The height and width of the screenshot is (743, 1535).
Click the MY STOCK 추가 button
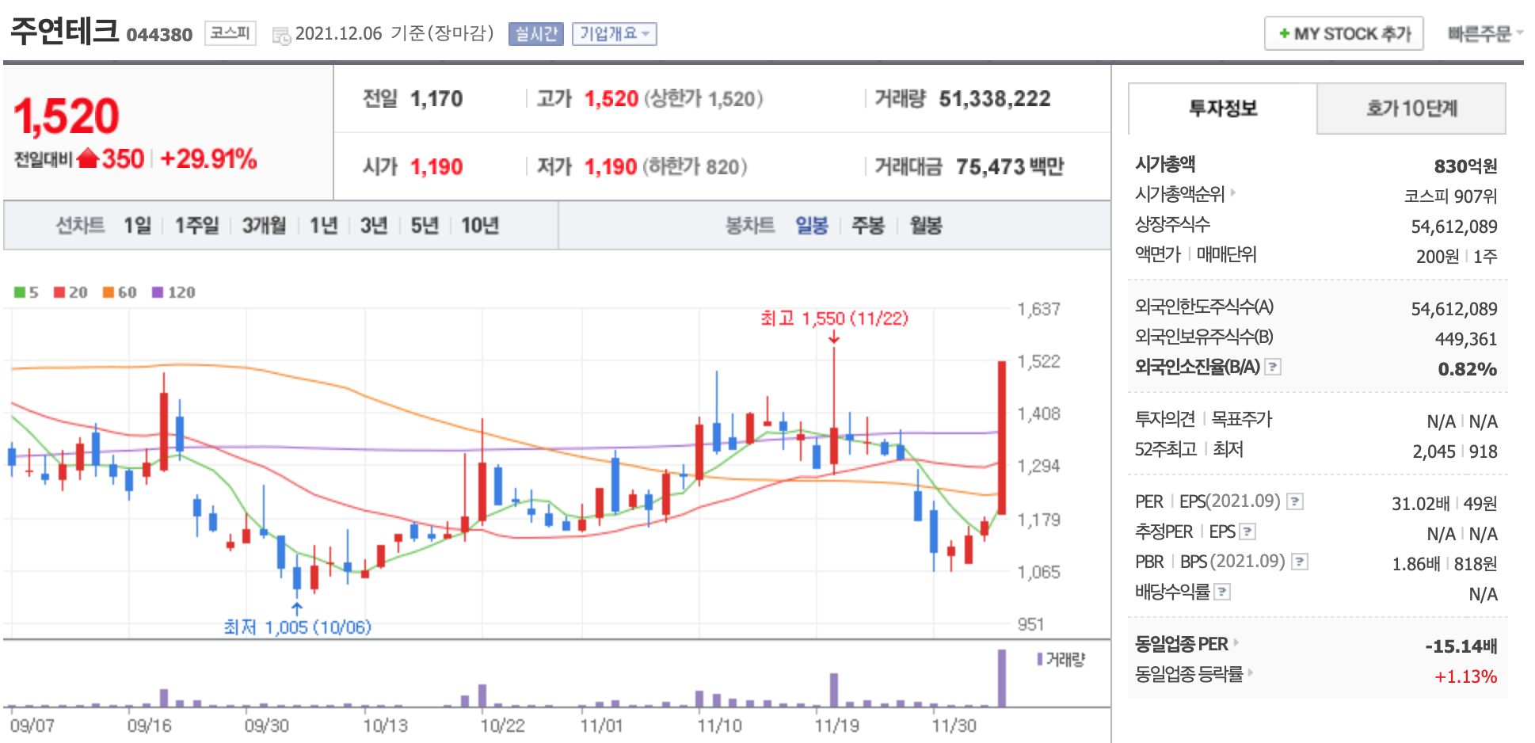pos(1343,33)
